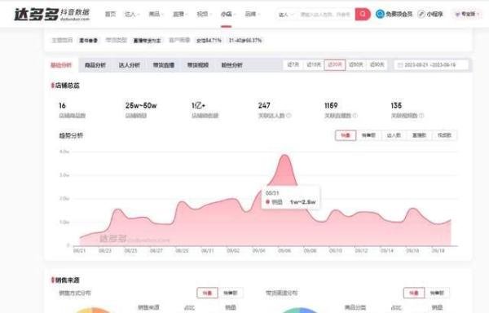Screen dimensions: 489x313
Task: Click the diamond icon beside 专业版
Action: point(457,15)
